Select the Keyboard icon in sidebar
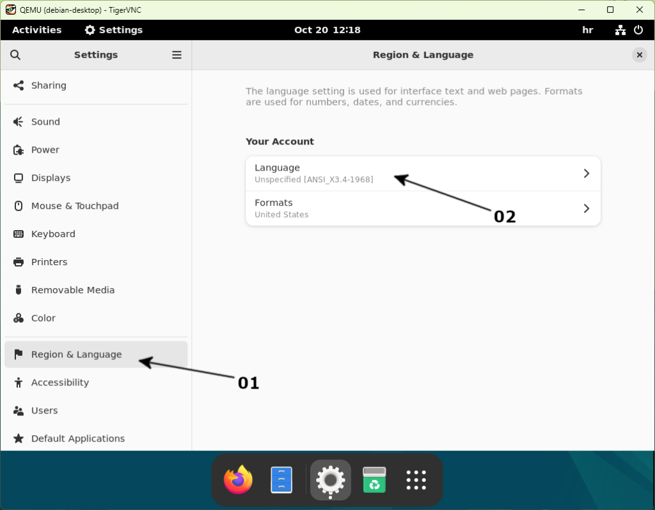The height and width of the screenshot is (510, 655). coord(19,235)
